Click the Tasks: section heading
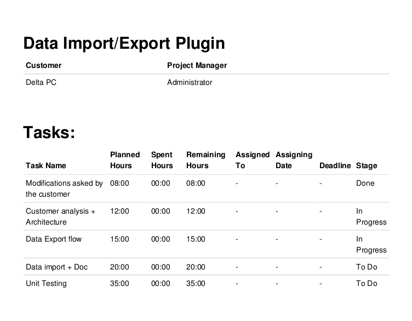This screenshot has width=412, height=321. 49,133
